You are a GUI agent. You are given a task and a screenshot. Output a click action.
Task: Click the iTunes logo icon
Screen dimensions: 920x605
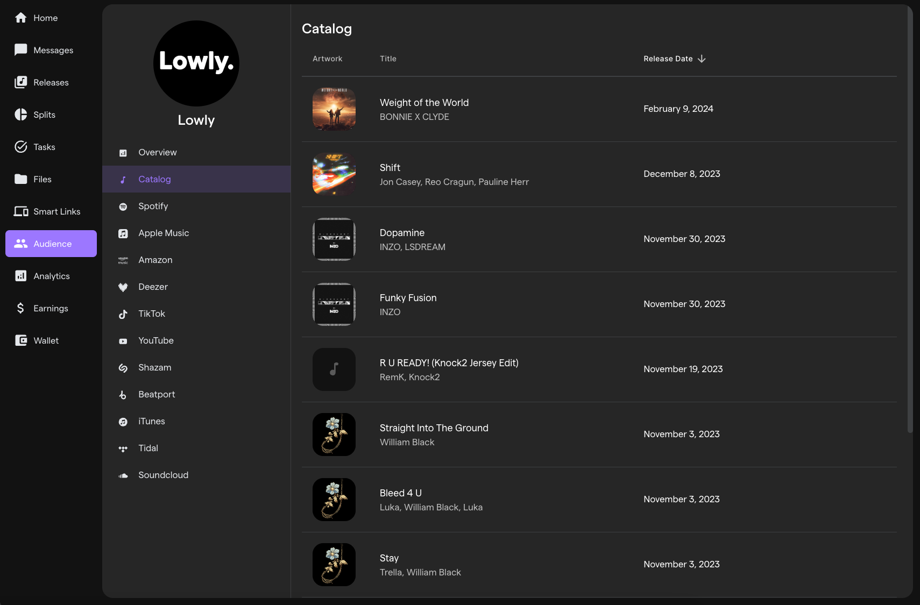pos(123,422)
